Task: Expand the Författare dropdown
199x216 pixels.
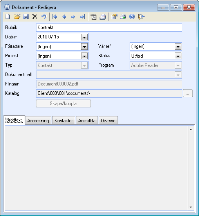Action: point(84,47)
